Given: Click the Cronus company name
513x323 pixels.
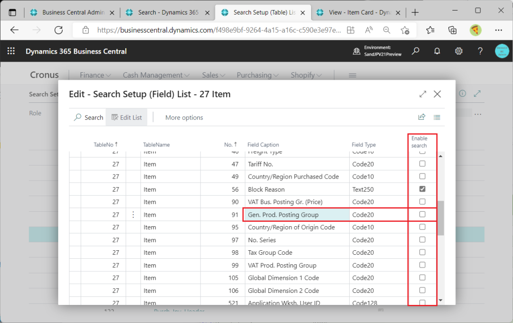Looking at the screenshot, I should (45, 75).
